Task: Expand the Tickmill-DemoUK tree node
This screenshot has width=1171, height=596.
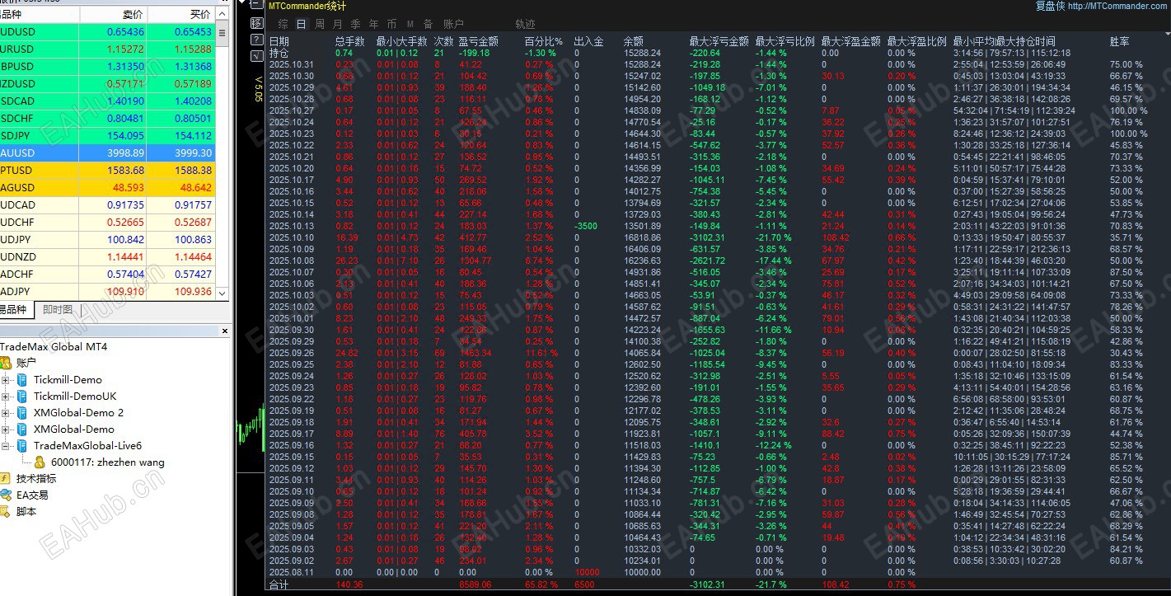Action: pyautogui.click(x=6, y=397)
